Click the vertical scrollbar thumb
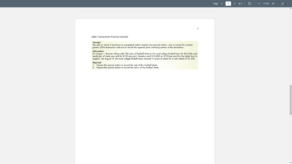This screenshot has width=292, height=164. 291,100
